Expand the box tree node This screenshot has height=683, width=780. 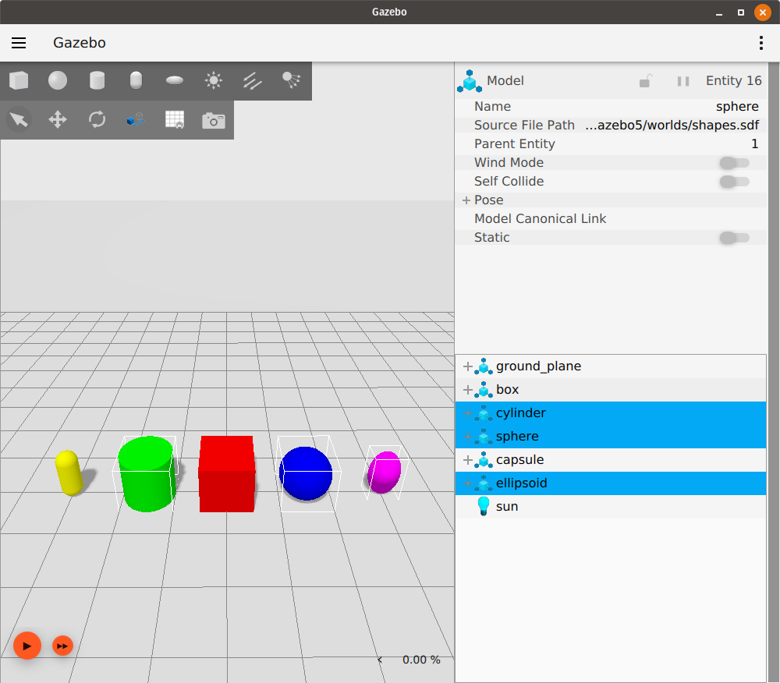[x=467, y=390]
